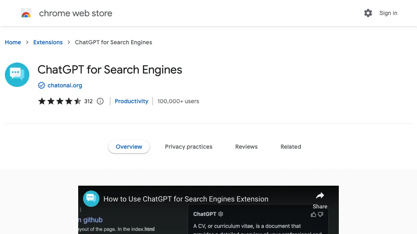Open the settings gear in the header
Screen dimensions: 417x234
click(368, 13)
